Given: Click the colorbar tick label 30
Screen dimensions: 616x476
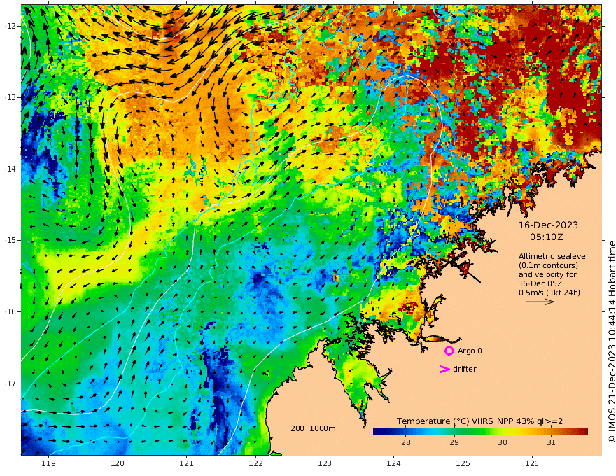Looking at the screenshot, I should coord(503,442).
